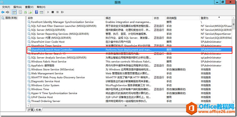The width and height of the screenshot is (237, 117).
Task: Click the Pause Service toolbar icon
Action: coord(58,12)
